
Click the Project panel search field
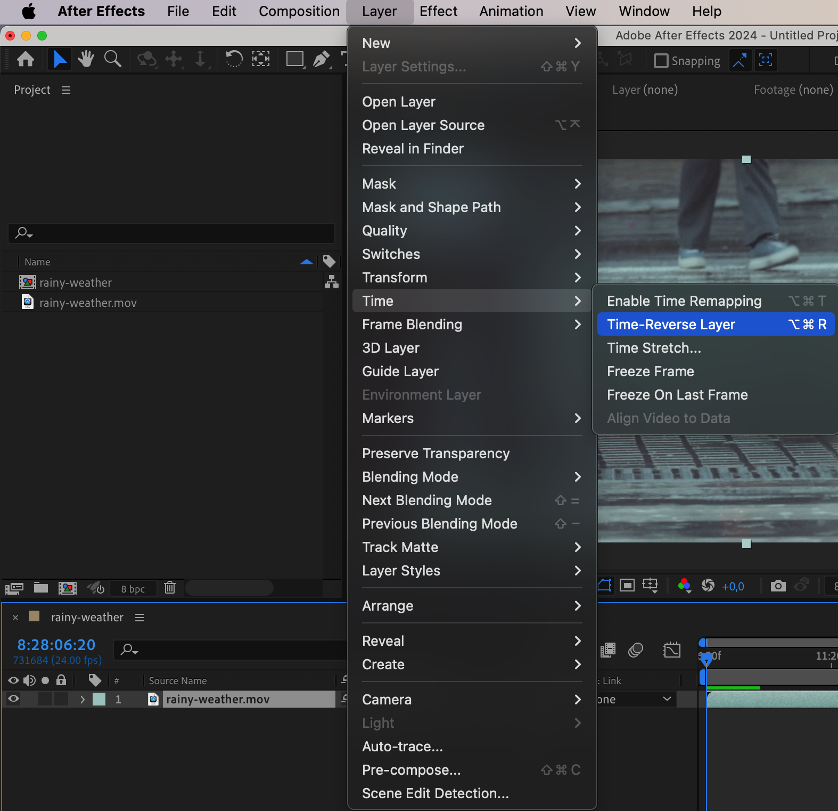click(x=171, y=233)
